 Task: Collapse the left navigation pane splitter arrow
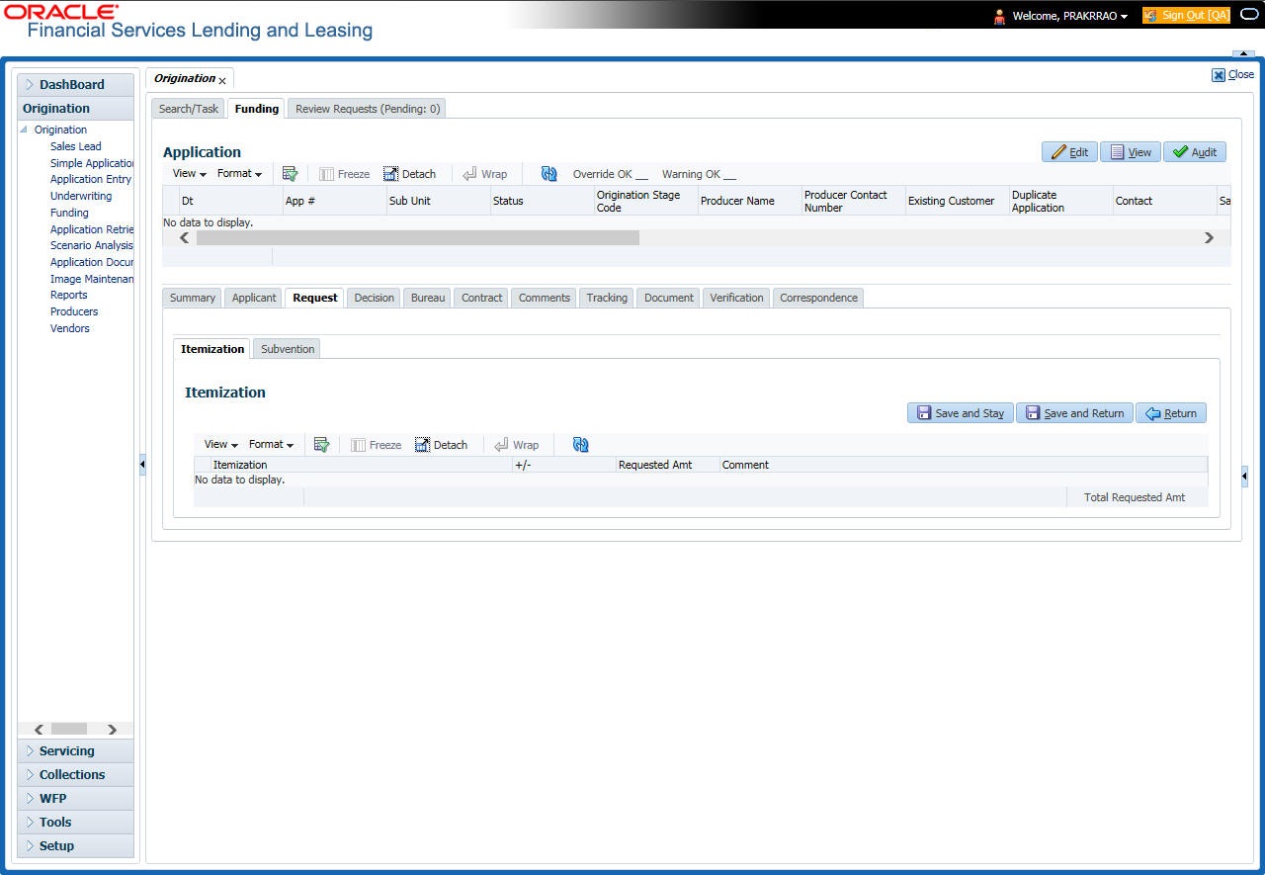(x=142, y=464)
